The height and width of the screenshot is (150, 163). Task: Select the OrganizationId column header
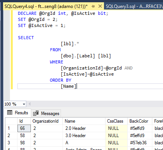click(x=46, y=121)
